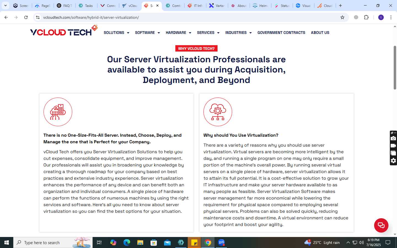Click the camera screenshot icon on side panel

[x=393, y=138]
